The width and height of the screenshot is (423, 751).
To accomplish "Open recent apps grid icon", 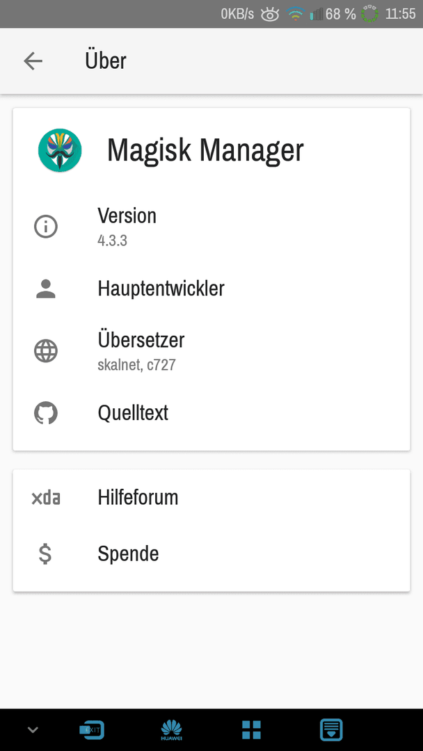I will (251, 730).
